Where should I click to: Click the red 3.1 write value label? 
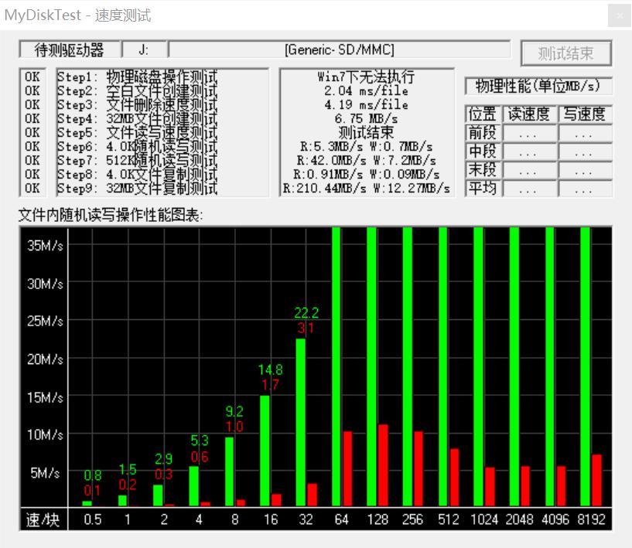point(306,328)
